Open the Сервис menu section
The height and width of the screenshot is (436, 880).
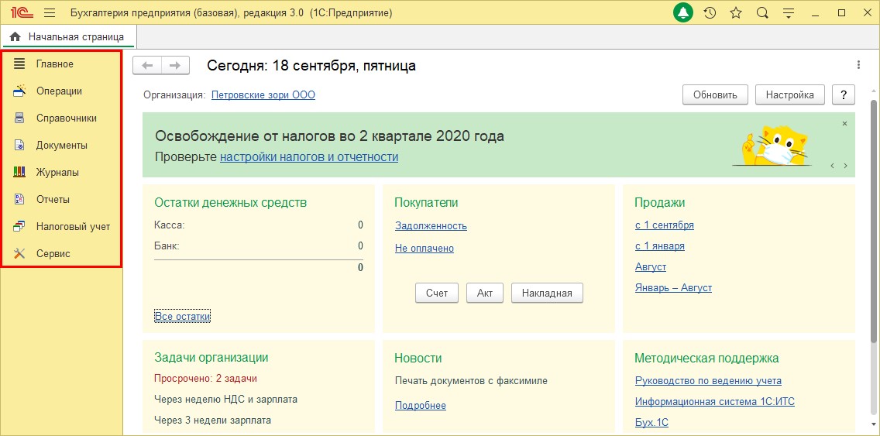(53, 254)
